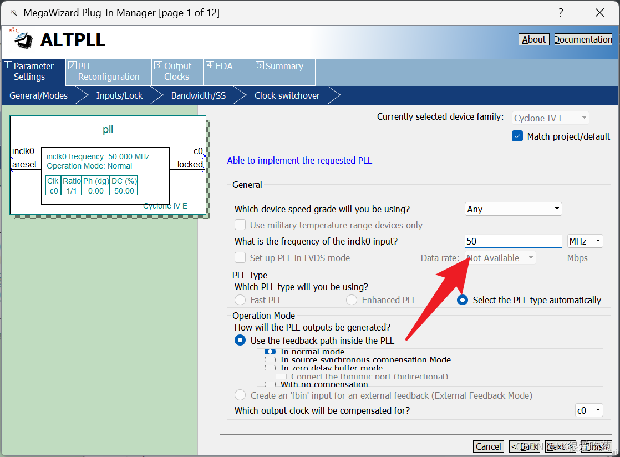Click the Cancel button

point(489,446)
